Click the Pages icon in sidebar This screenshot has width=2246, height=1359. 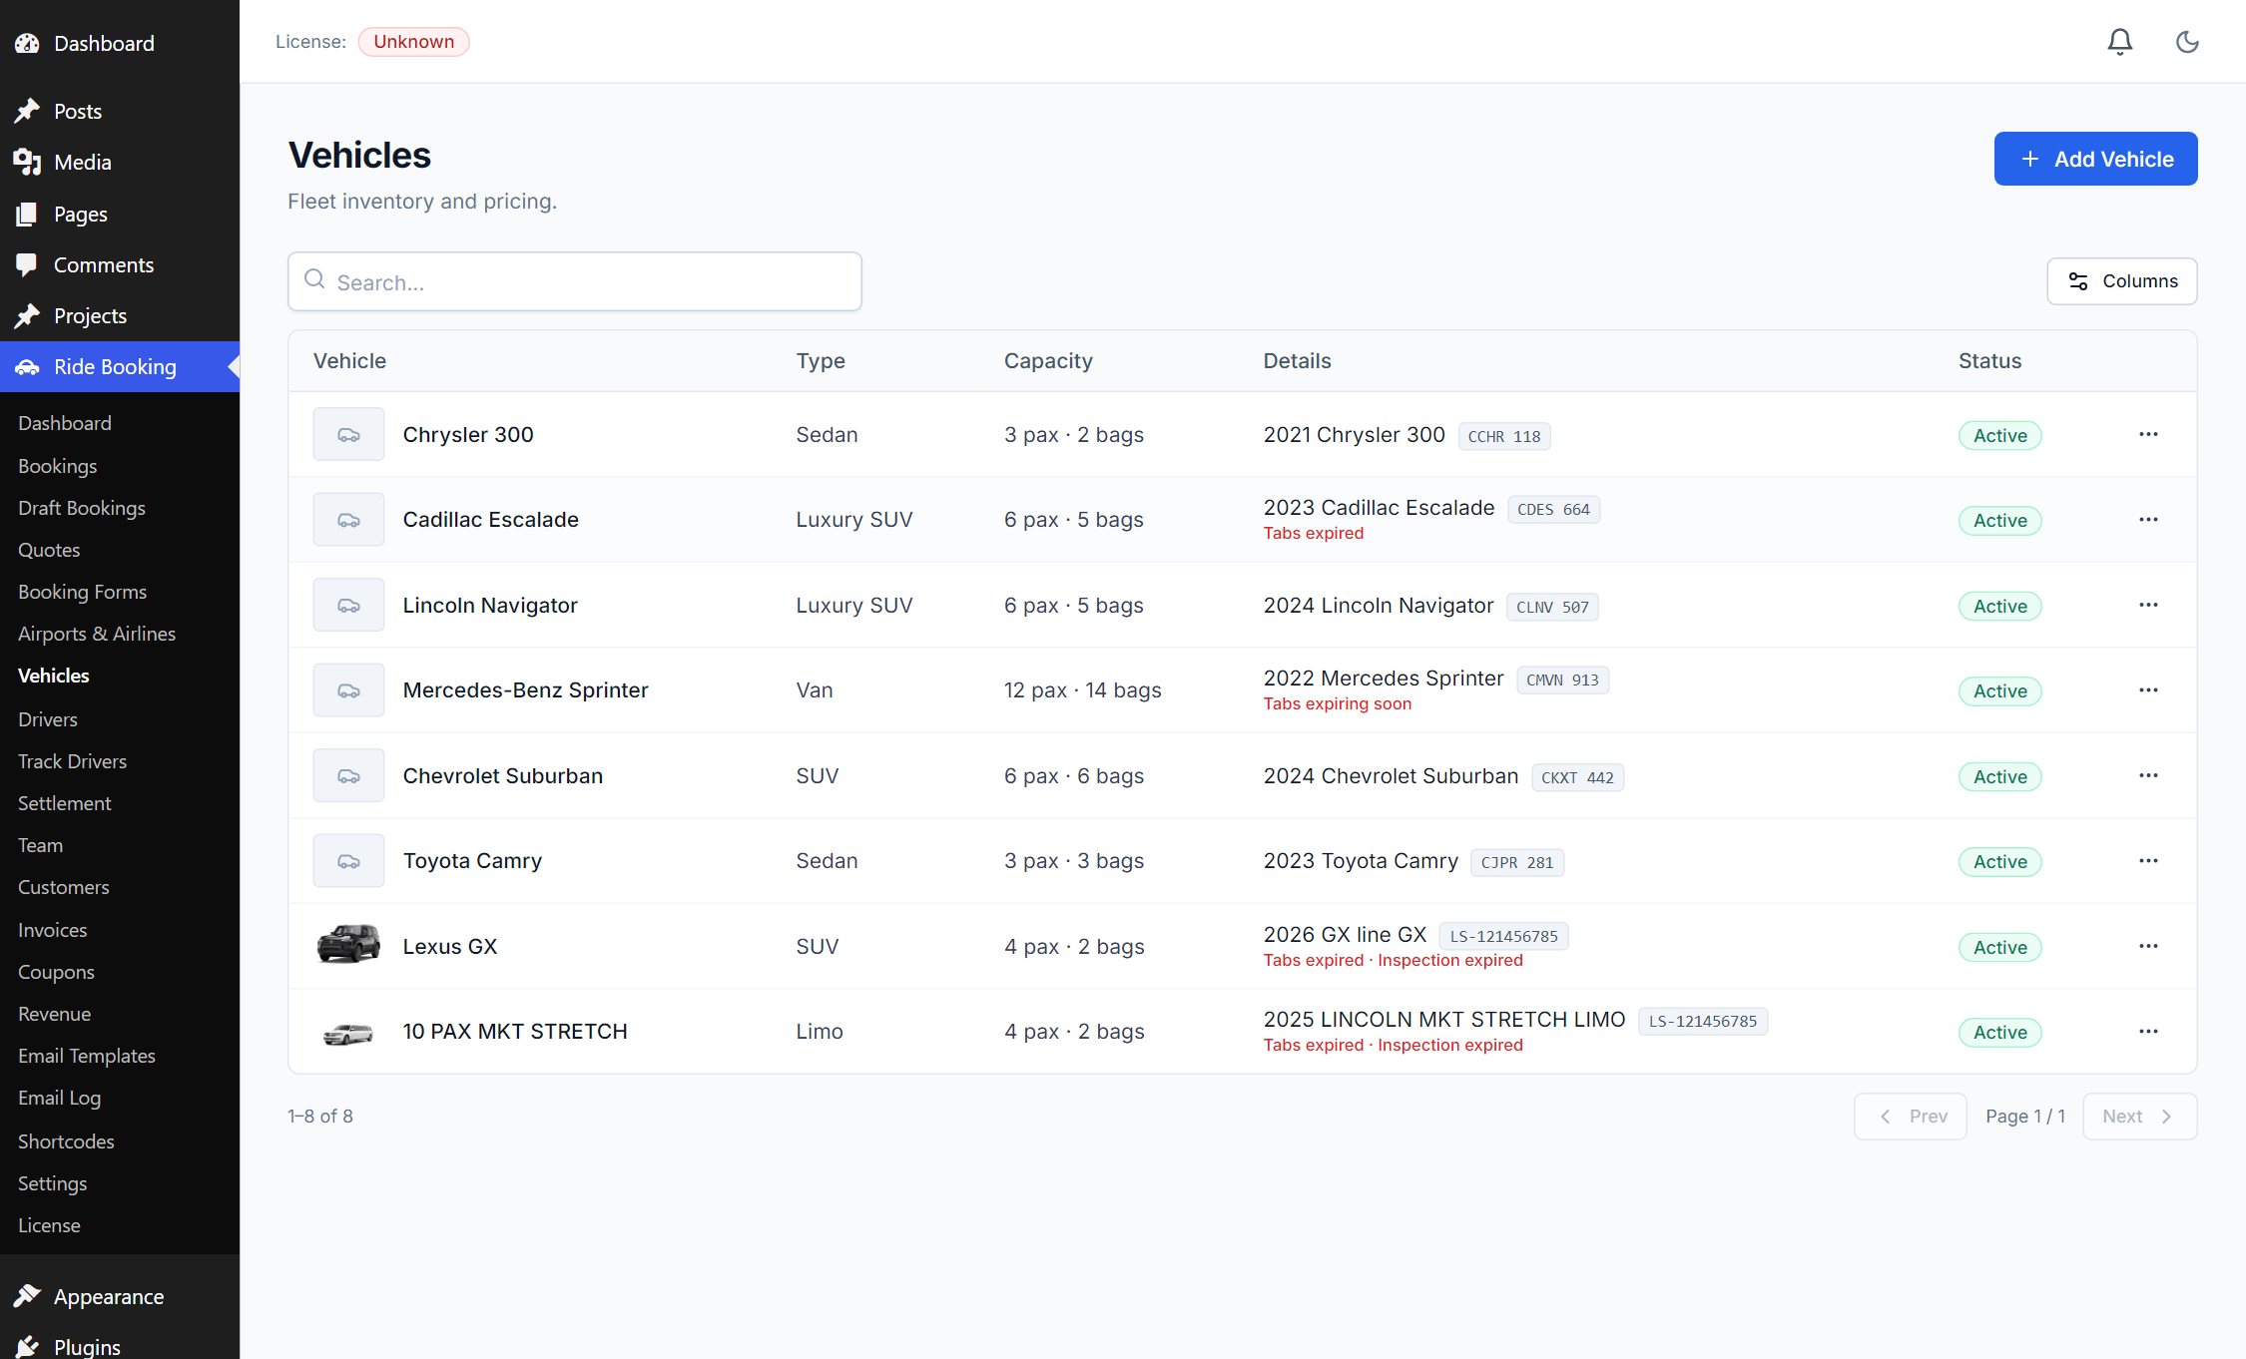pos(27,214)
